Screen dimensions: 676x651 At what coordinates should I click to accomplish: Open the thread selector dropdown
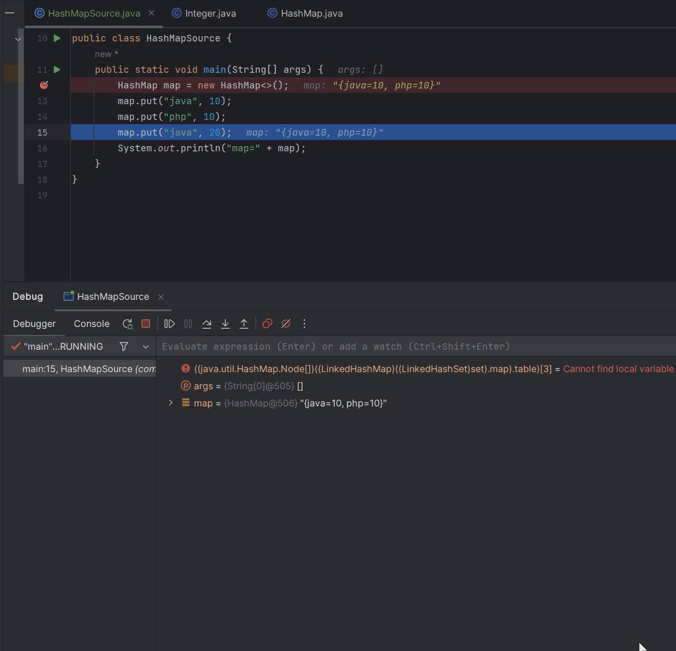pos(146,347)
